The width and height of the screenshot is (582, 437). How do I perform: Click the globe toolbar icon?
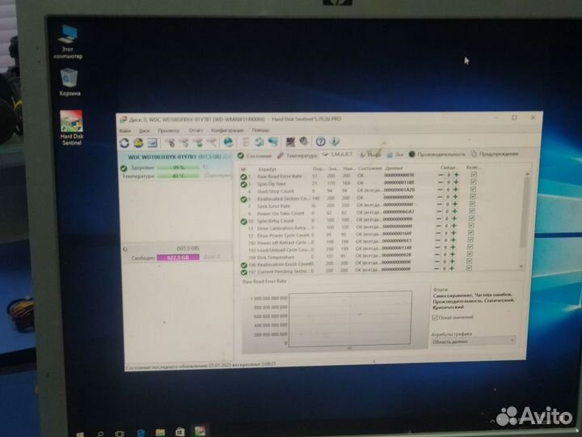click(x=228, y=142)
